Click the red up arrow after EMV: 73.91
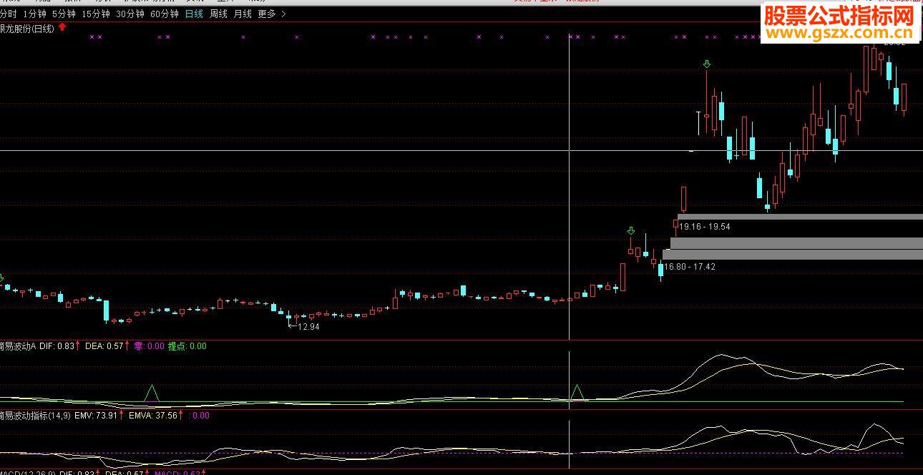Image resolution: width=923 pixels, height=475 pixels. pyautogui.click(x=122, y=416)
